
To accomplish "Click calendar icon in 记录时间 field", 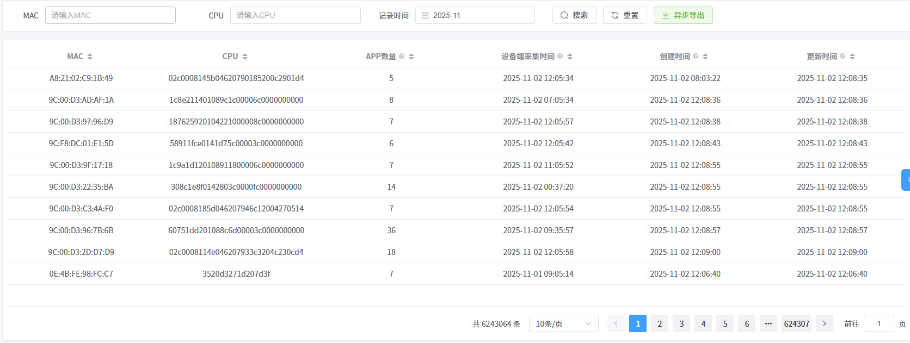I will pos(425,15).
